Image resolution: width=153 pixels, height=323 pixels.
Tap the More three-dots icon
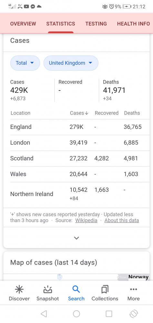pos(133,289)
